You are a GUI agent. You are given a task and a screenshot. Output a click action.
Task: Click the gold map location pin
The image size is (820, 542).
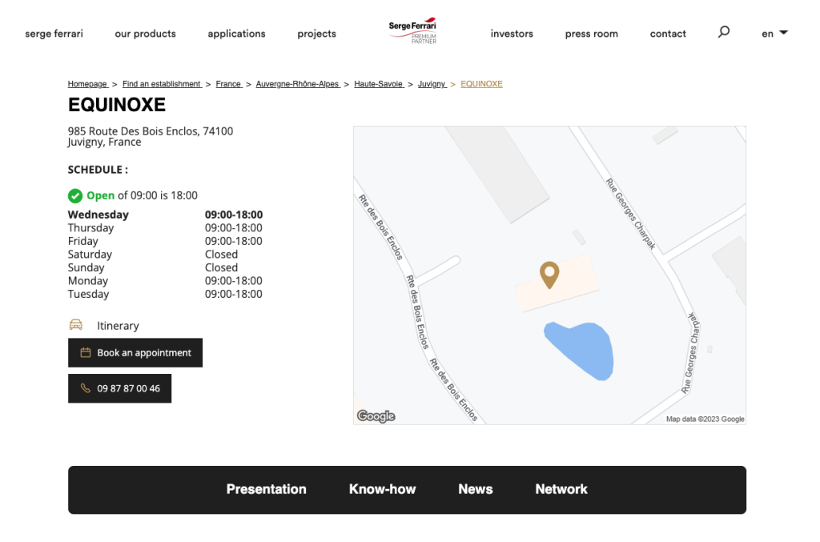click(549, 275)
